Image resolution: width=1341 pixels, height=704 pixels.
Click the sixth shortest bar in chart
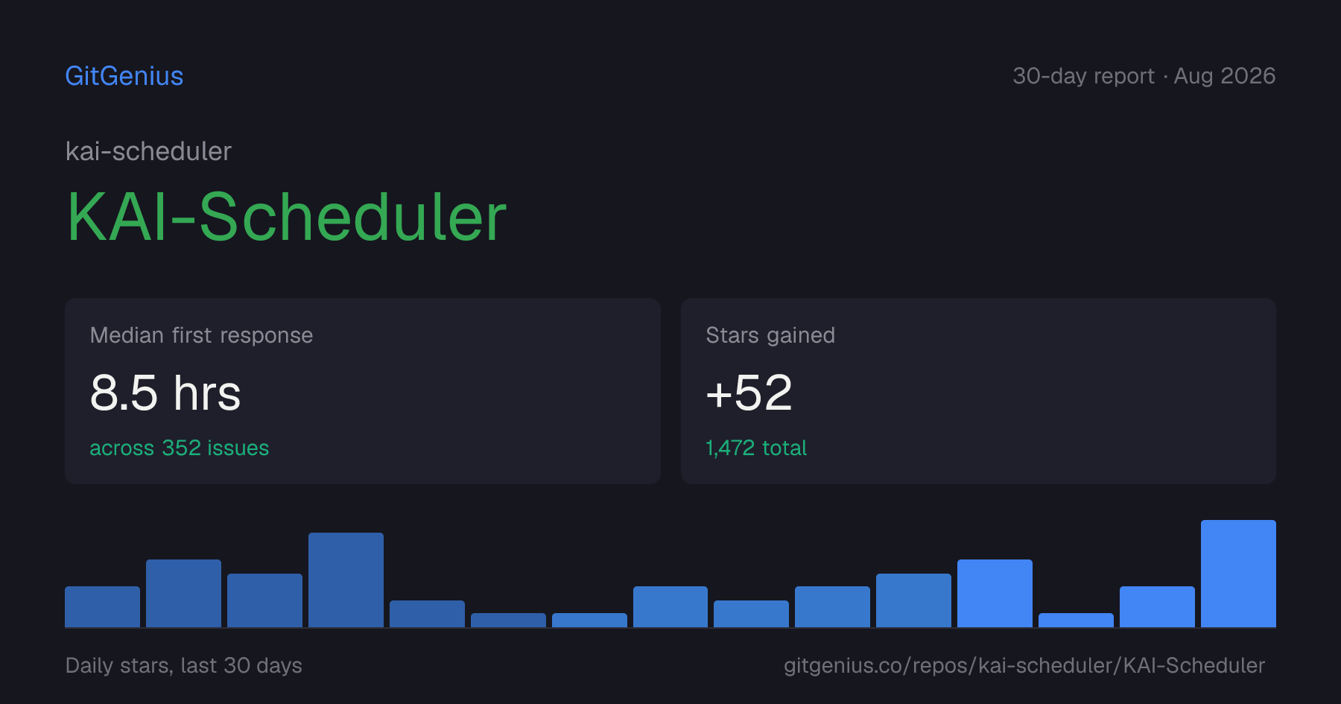[x=508, y=620]
